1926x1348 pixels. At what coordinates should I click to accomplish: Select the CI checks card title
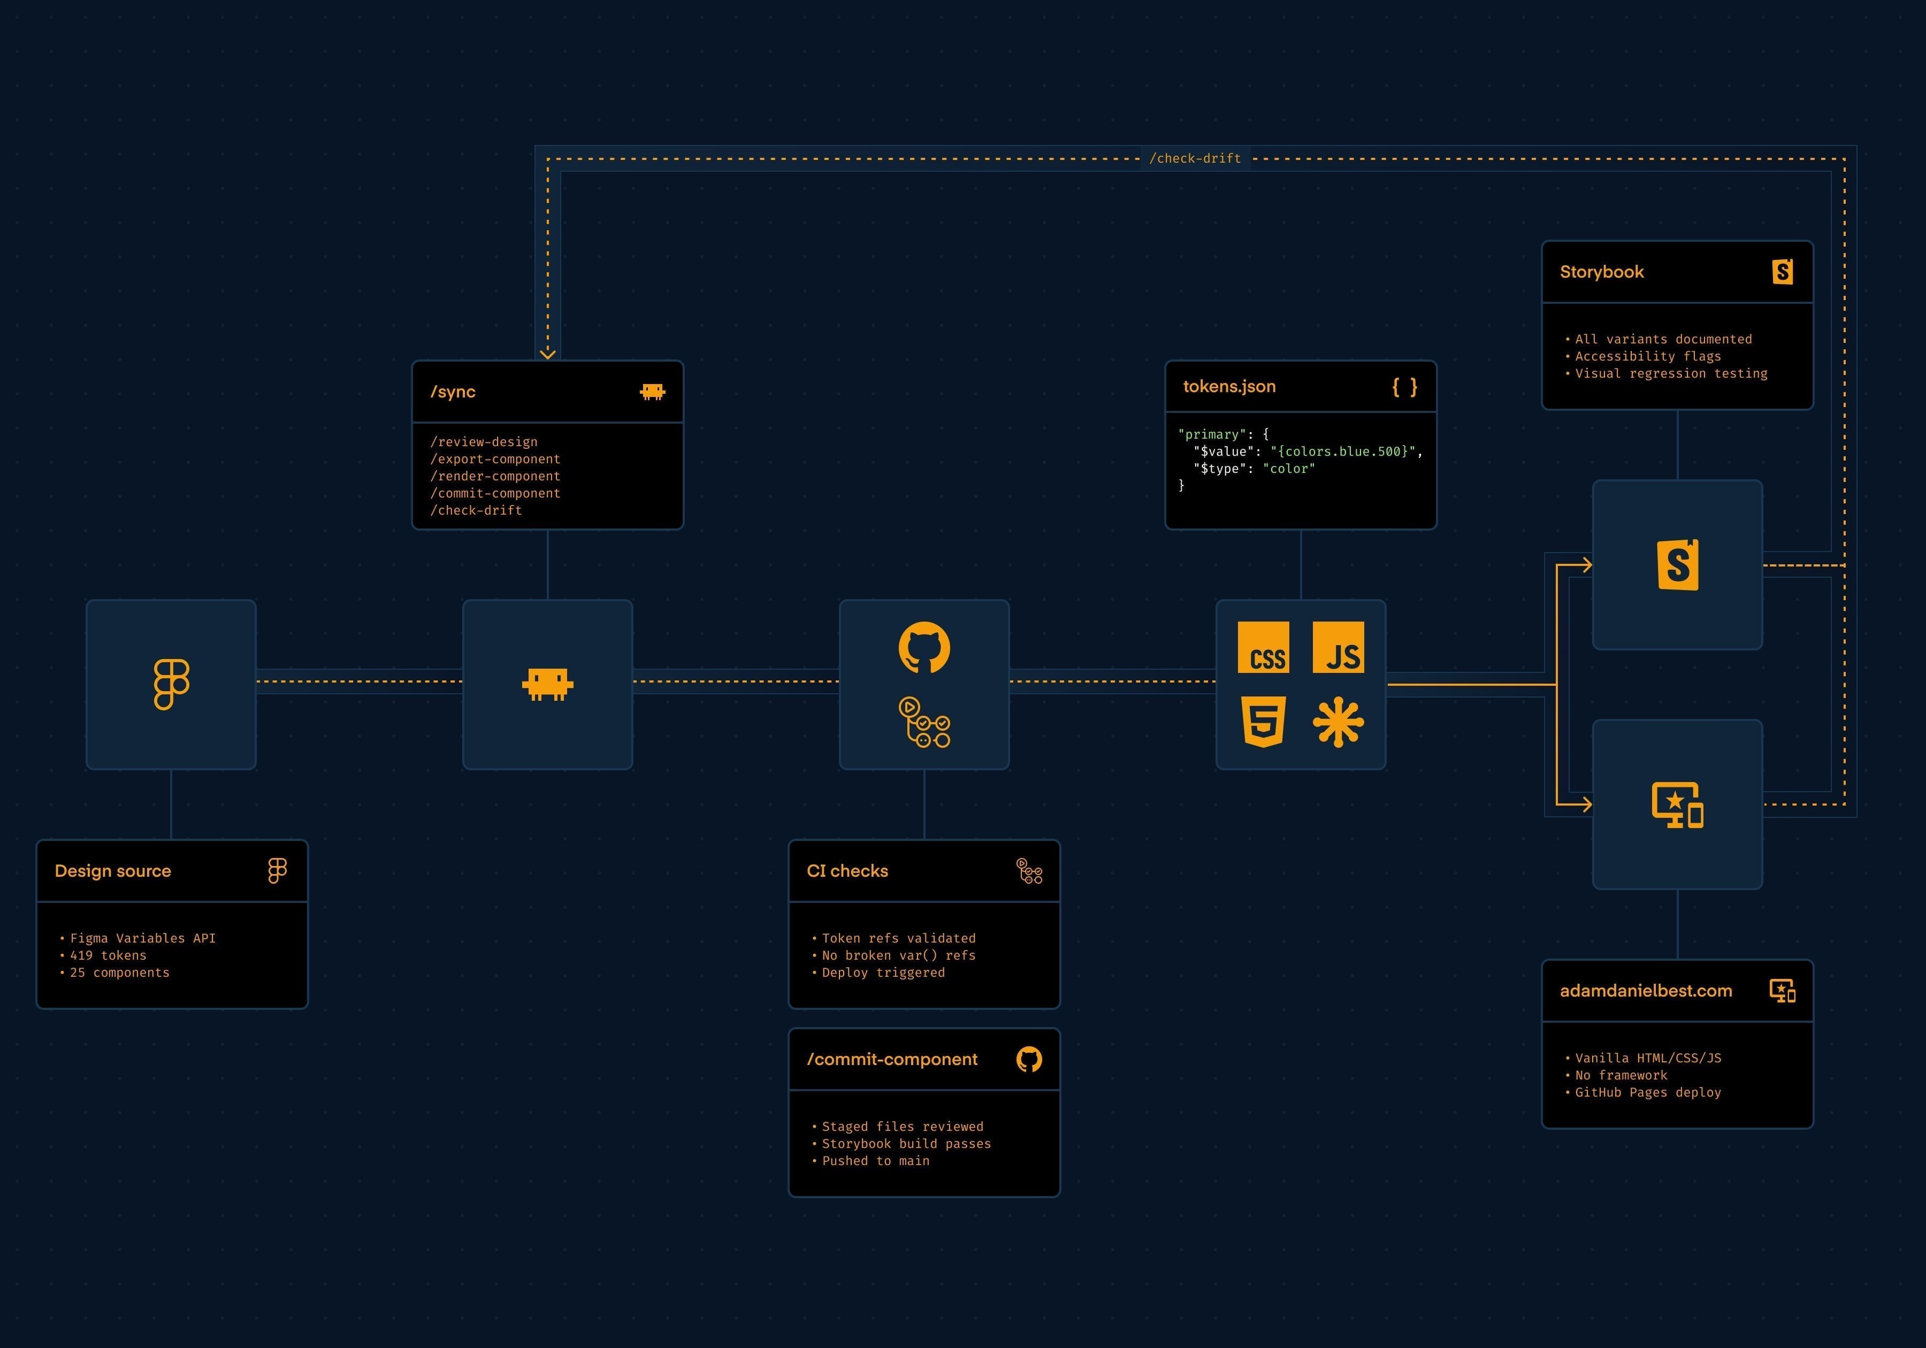tap(847, 871)
